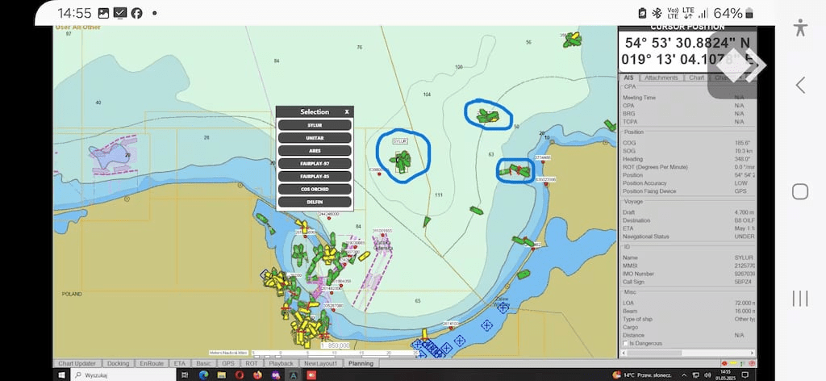Open the Windows Start menu
The image size is (826, 381).
(x=61, y=375)
